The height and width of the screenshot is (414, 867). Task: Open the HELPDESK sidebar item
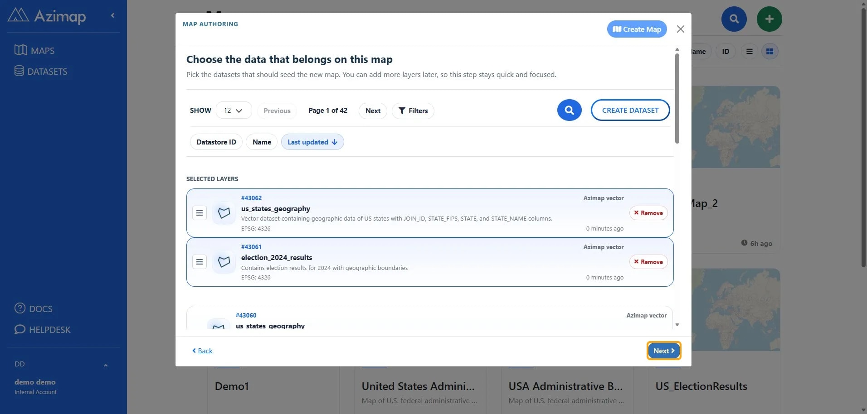43,329
